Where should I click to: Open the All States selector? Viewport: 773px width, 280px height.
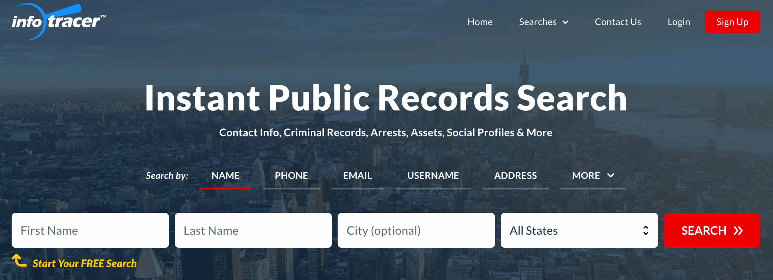(x=579, y=231)
